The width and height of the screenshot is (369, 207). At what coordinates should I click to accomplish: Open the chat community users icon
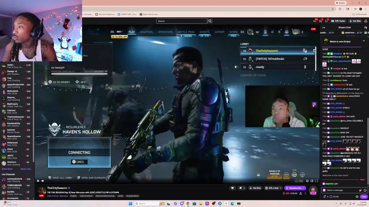point(366,28)
